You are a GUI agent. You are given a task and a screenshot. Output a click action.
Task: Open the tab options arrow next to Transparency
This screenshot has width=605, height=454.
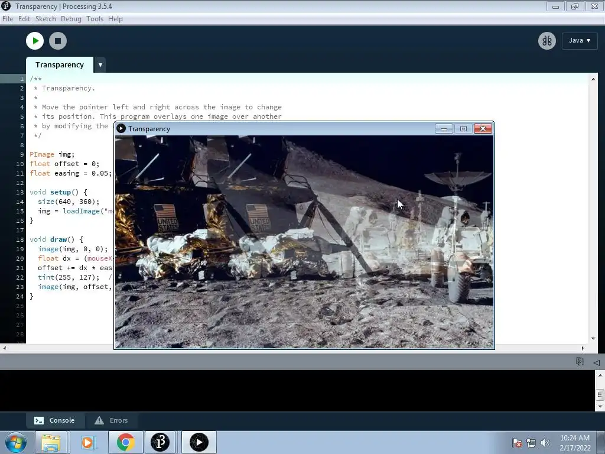point(100,65)
